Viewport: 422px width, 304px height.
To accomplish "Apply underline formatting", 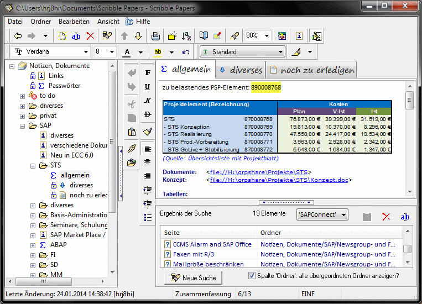I will [x=147, y=87].
